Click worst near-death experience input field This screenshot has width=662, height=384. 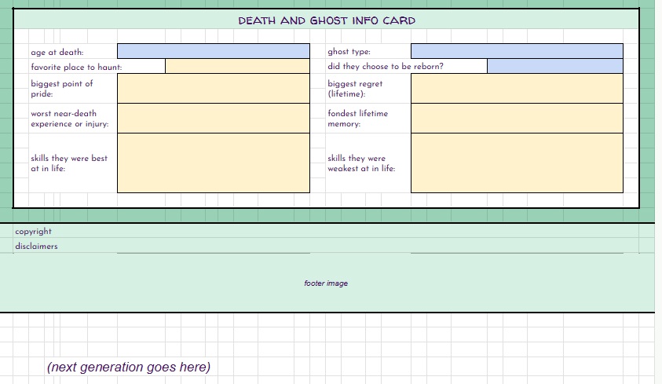pyautogui.click(x=213, y=119)
